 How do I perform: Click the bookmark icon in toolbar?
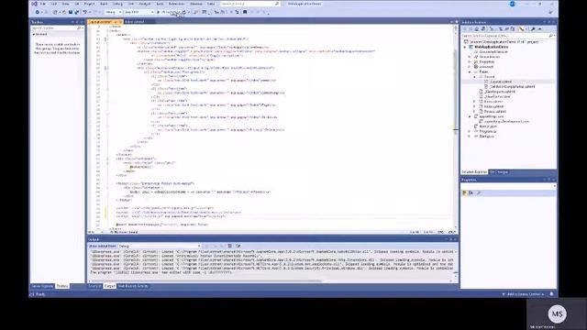245,12
